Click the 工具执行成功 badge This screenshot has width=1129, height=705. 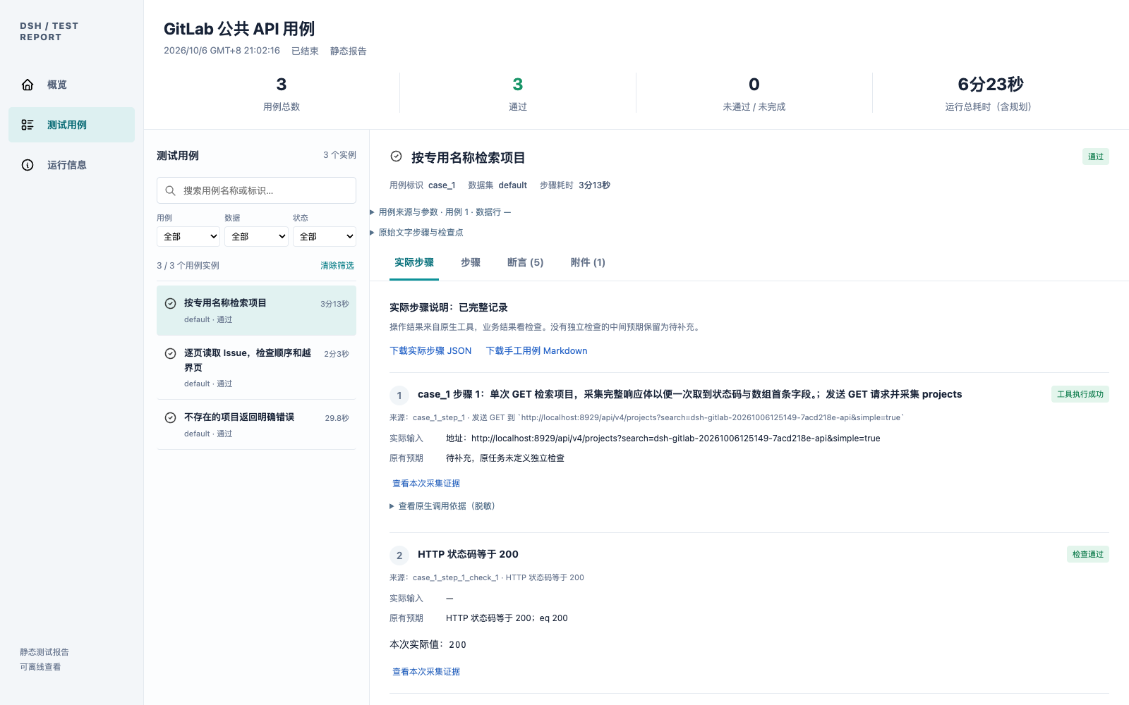(x=1080, y=394)
